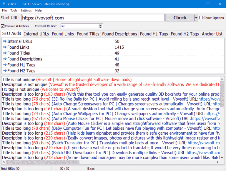This screenshot has width=226, height=171.
Task: Click the arrow icon beside Found Links row
Action: pyautogui.click(x=5, y=47)
